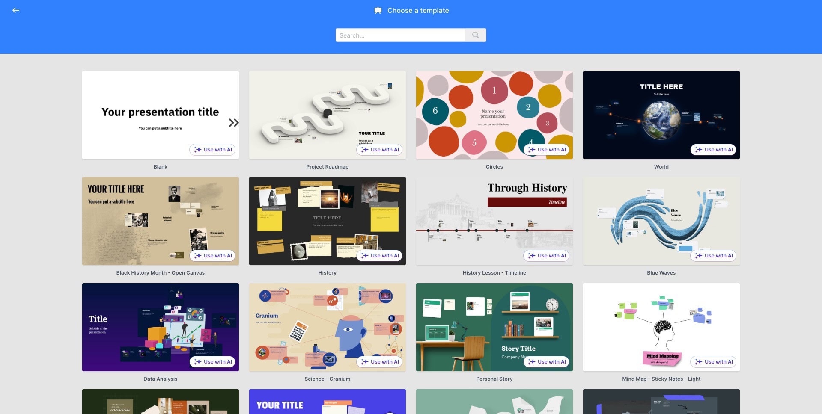This screenshot has height=414, width=822.
Task: Click the double chevron on Blank template
Action: [x=233, y=123]
